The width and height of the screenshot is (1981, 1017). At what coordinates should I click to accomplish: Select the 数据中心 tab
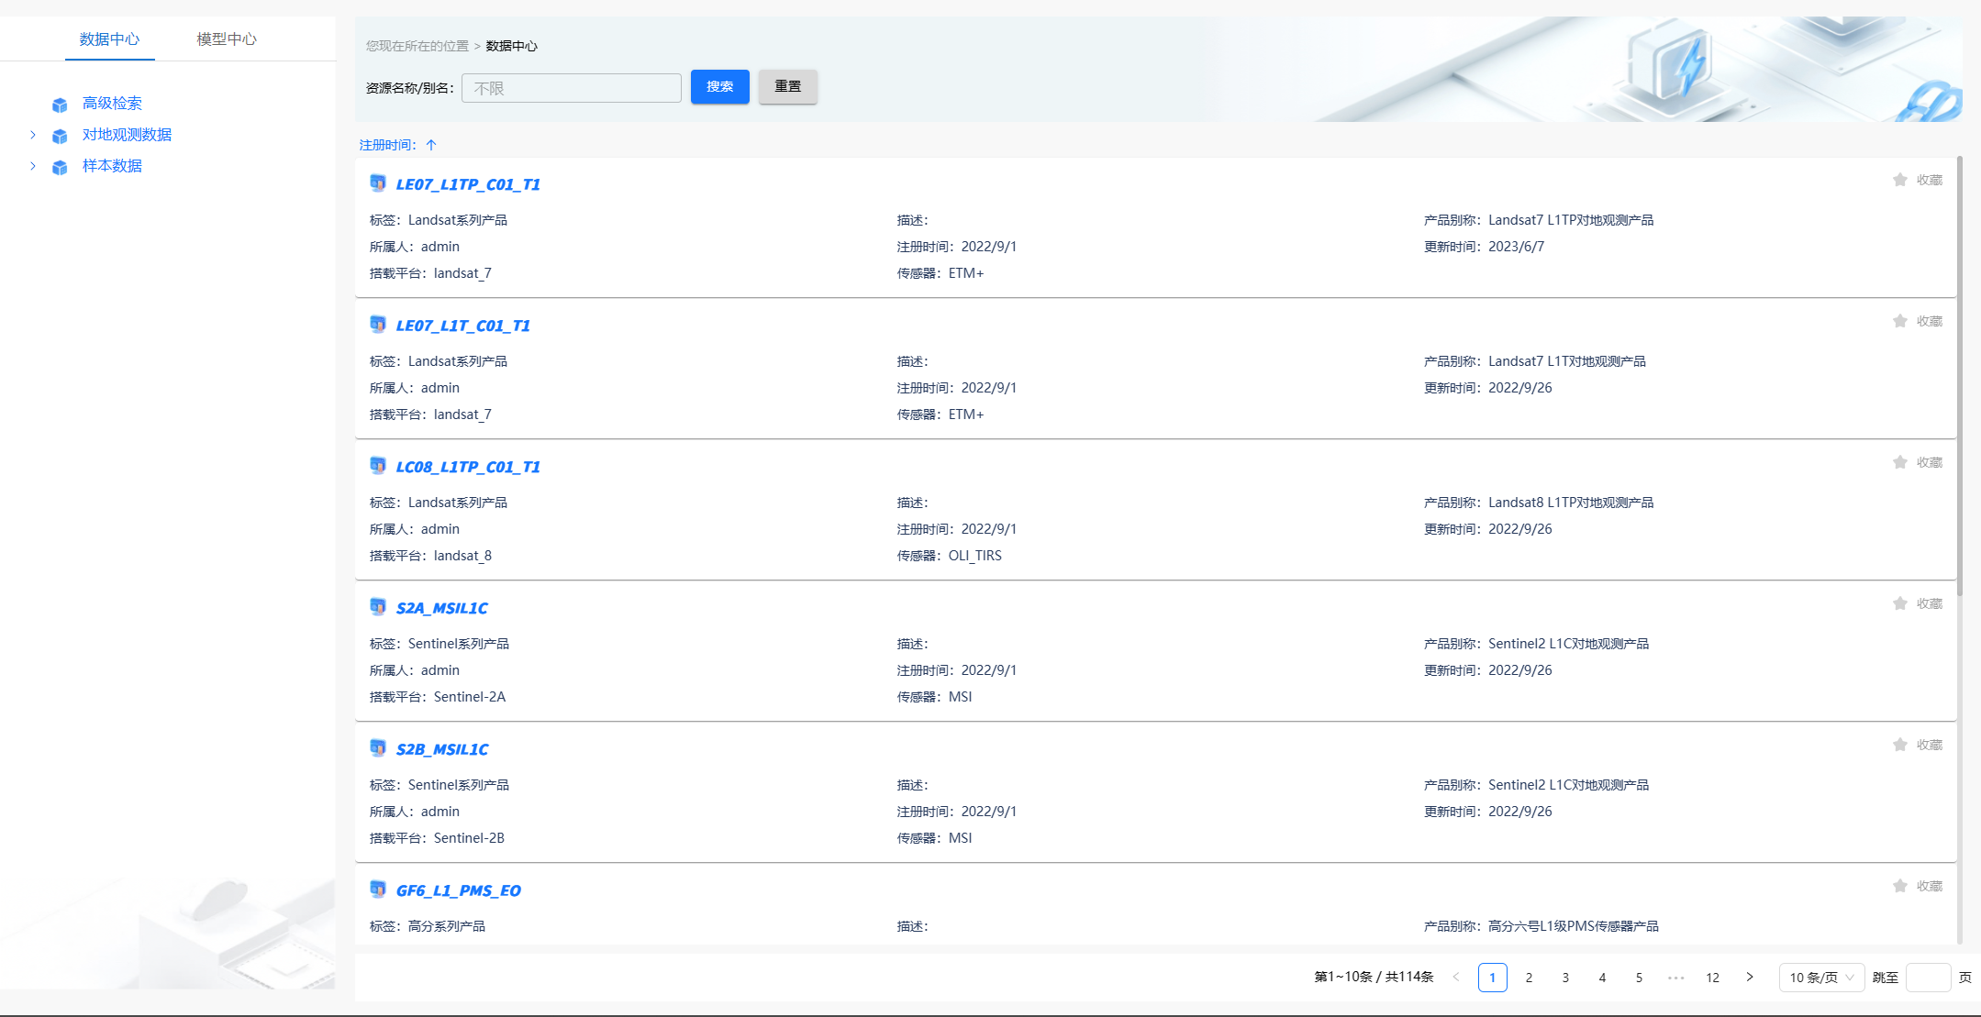(x=109, y=39)
